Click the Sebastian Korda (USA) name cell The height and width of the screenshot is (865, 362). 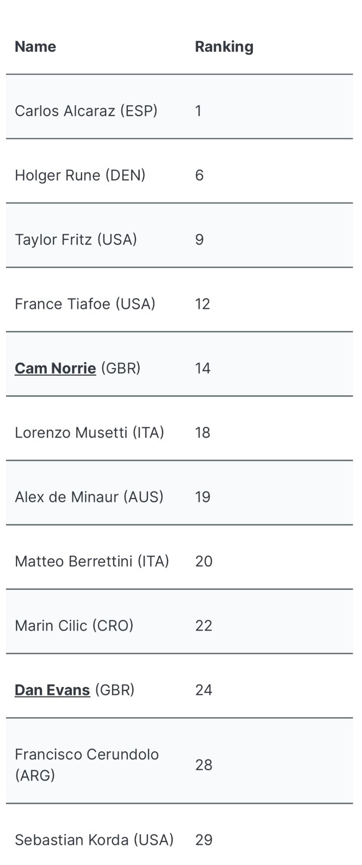click(x=95, y=840)
